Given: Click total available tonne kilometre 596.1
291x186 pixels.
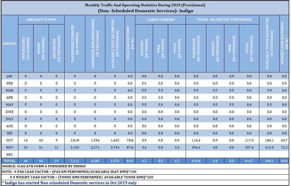Looking at the screenshot, I should point(269,161).
